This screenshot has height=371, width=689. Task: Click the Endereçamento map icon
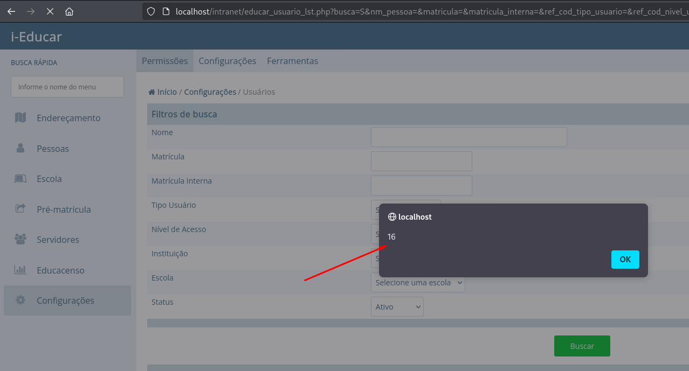click(x=20, y=117)
